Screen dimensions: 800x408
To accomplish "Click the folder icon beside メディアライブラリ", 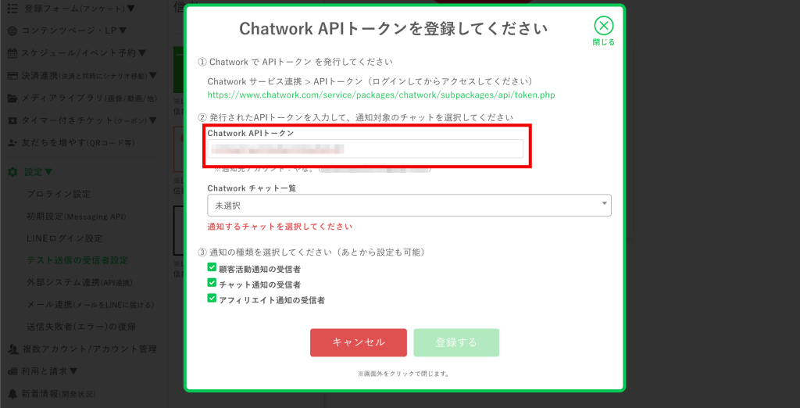I will (x=12, y=98).
